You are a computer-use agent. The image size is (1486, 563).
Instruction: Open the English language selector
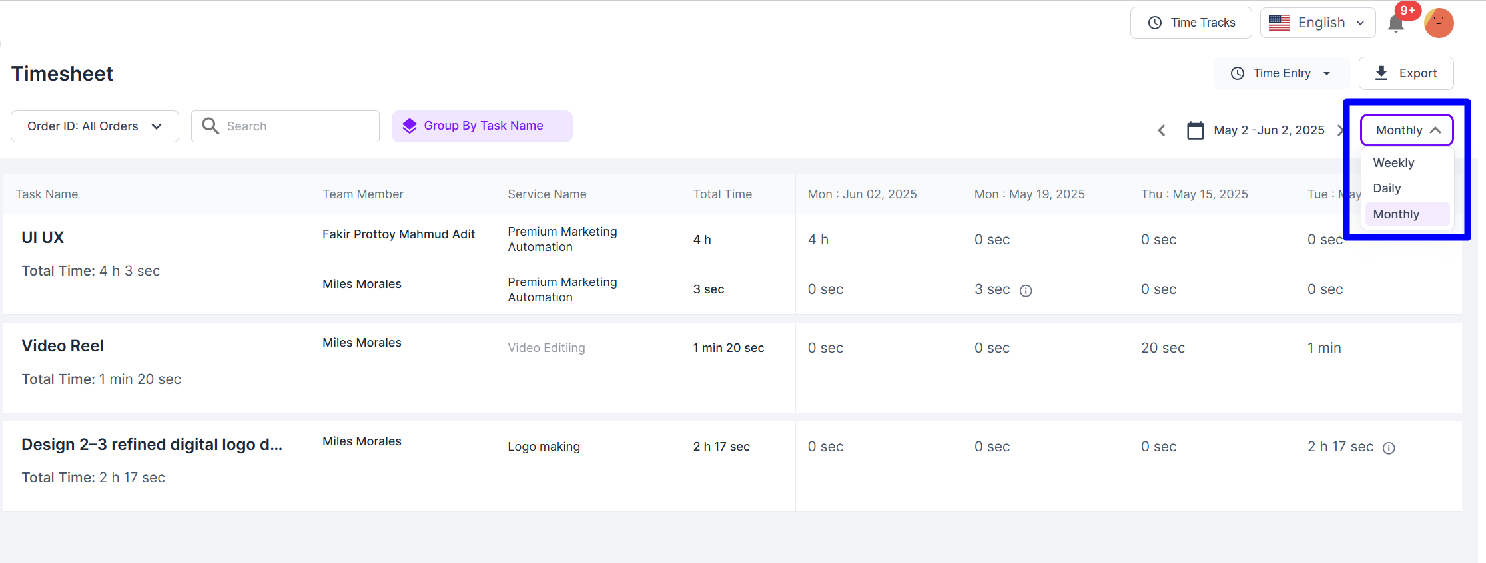pyautogui.click(x=1317, y=23)
